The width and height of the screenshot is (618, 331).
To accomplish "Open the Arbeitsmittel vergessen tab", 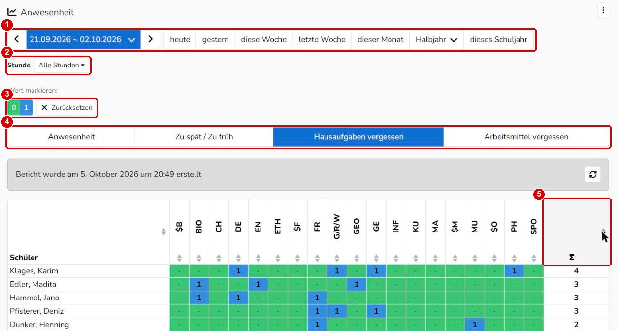I will click(x=526, y=137).
